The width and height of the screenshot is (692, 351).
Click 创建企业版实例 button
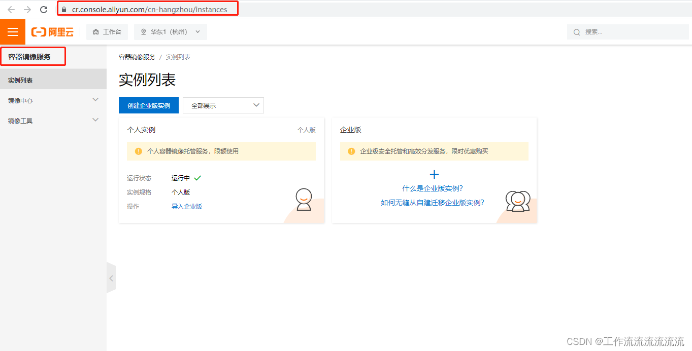149,105
